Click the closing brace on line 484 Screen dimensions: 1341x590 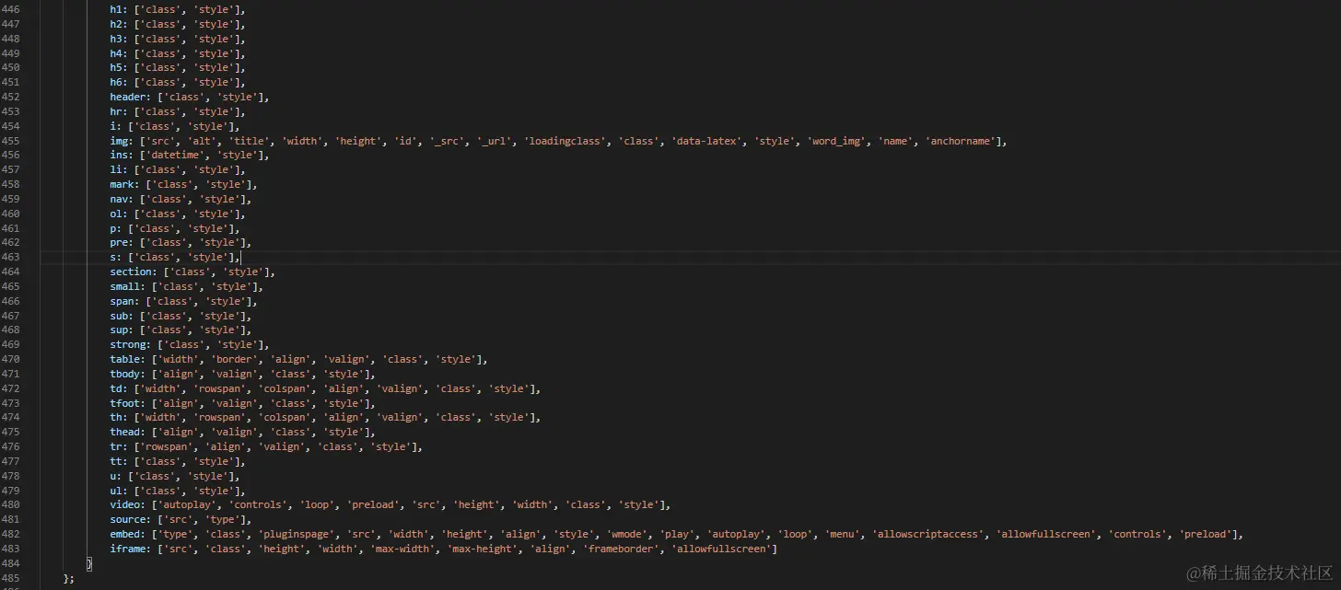tap(88, 563)
